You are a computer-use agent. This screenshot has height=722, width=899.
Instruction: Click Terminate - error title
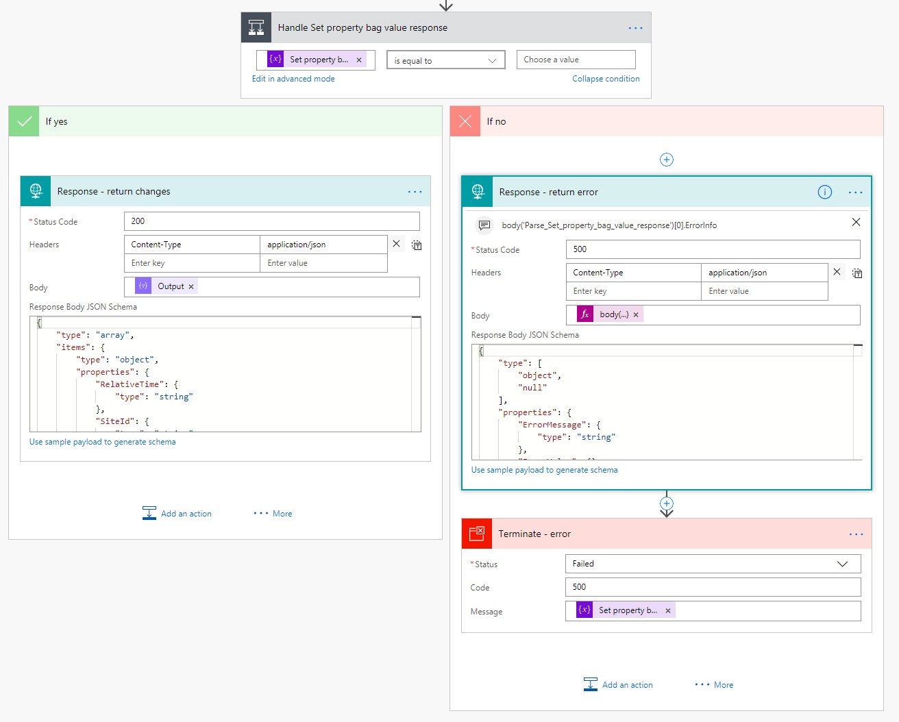[x=534, y=534]
